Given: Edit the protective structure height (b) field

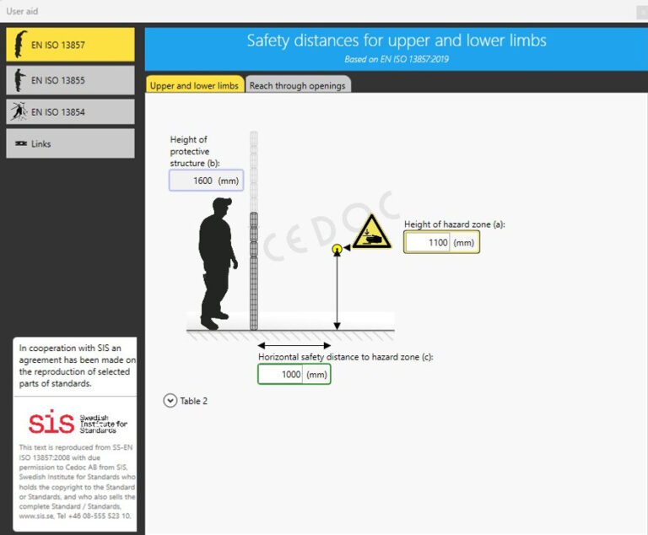Looking at the screenshot, I should 206,181.
